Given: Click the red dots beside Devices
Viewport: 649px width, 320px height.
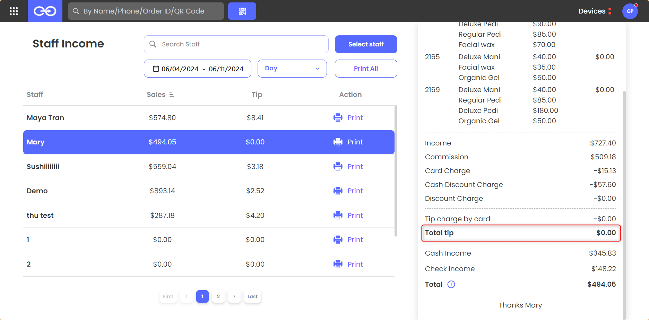Looking at the screenshot, I should [610, 11].
